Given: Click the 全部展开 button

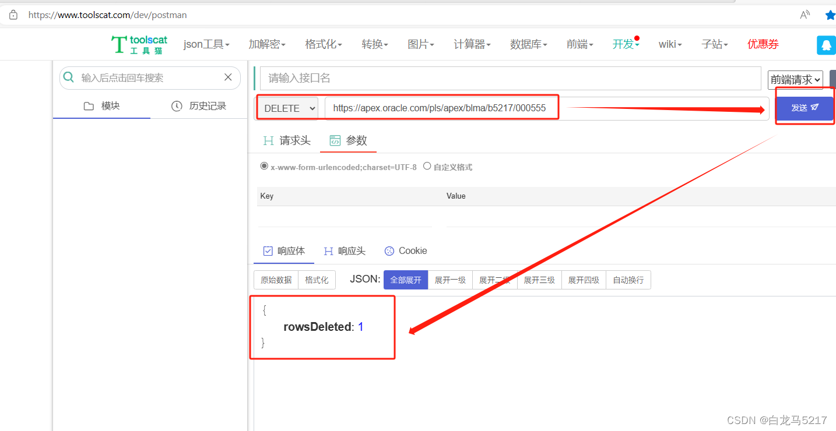Looking at the screenshot, I should click(x=406, y=280).
